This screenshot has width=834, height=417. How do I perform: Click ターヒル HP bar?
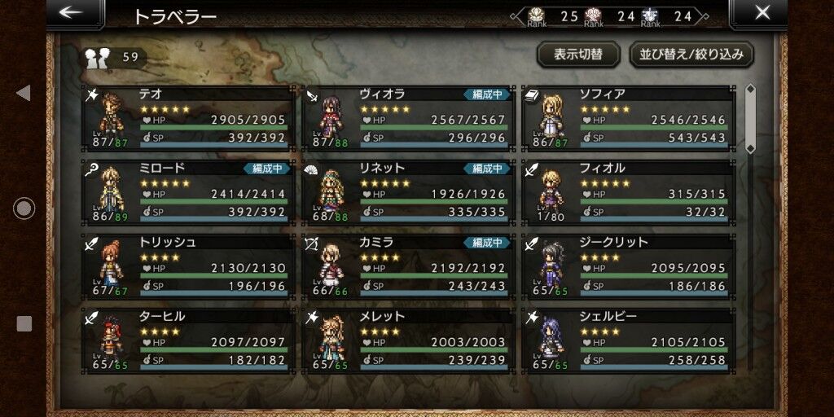(214, 350)
